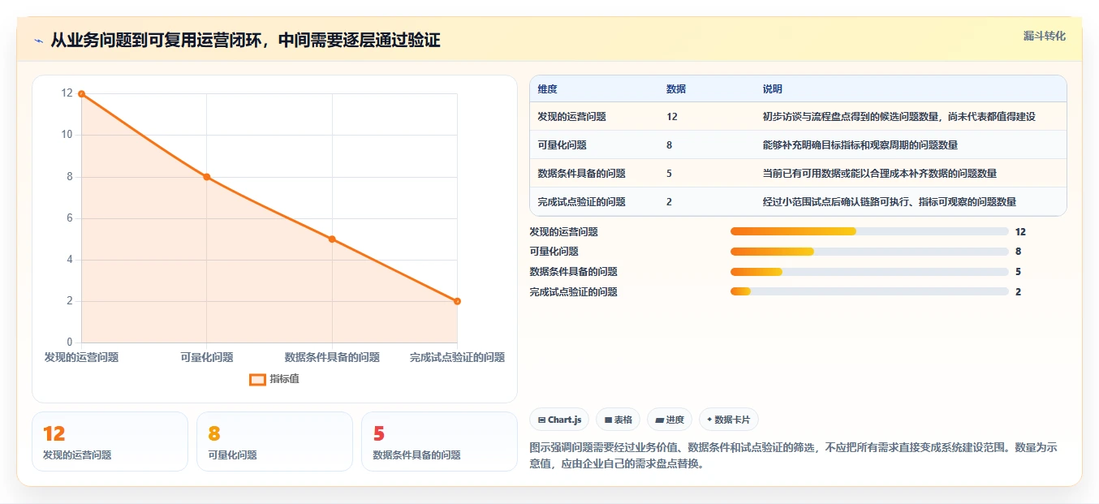
Task: Click value 5 beside the progress bar
Action: [x=1018, y=272]
